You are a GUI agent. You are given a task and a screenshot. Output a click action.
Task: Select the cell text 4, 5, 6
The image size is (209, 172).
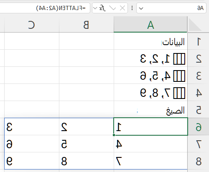[155, 76]
